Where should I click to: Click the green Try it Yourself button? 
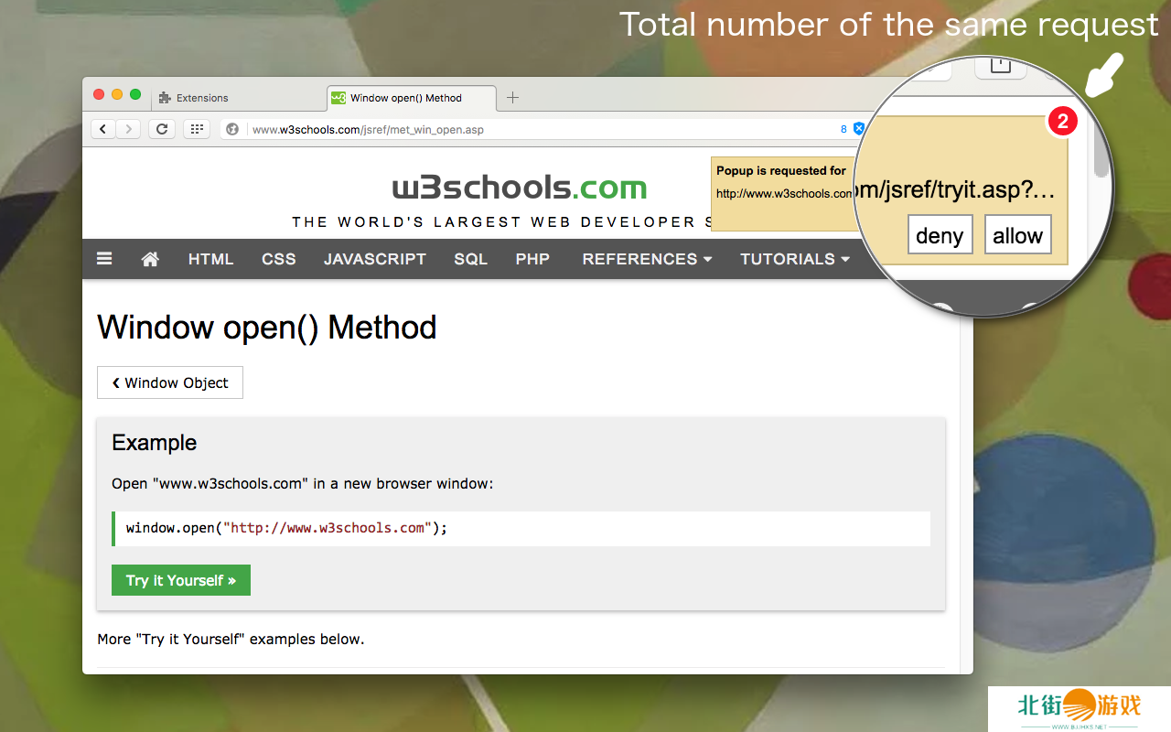click(181, 580)
